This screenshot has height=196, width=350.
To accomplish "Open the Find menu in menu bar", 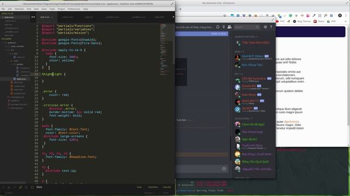I will pyautogui.click(x=29, y=9).
